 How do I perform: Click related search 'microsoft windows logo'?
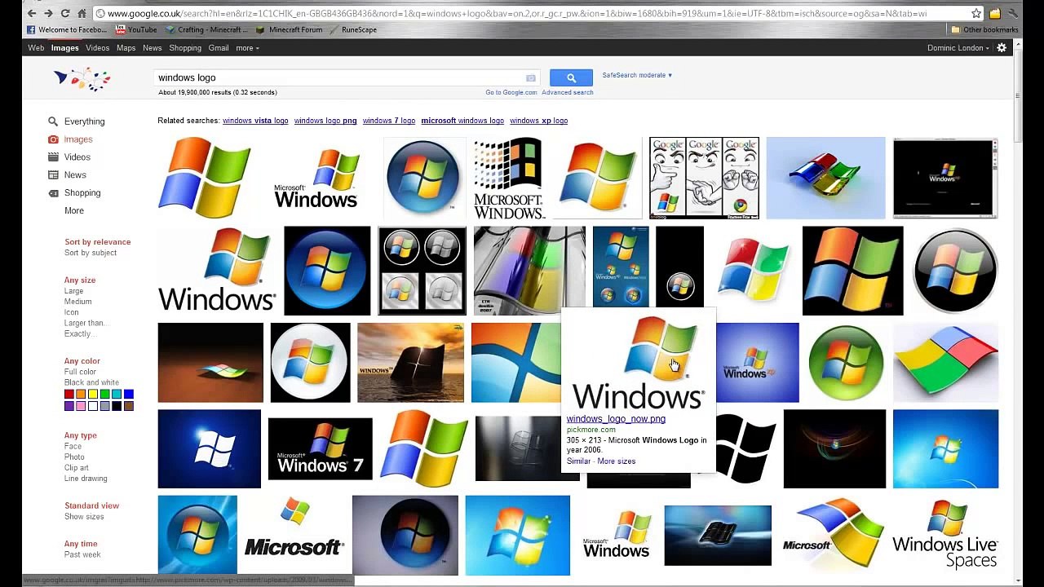click(x=462, y=121)
